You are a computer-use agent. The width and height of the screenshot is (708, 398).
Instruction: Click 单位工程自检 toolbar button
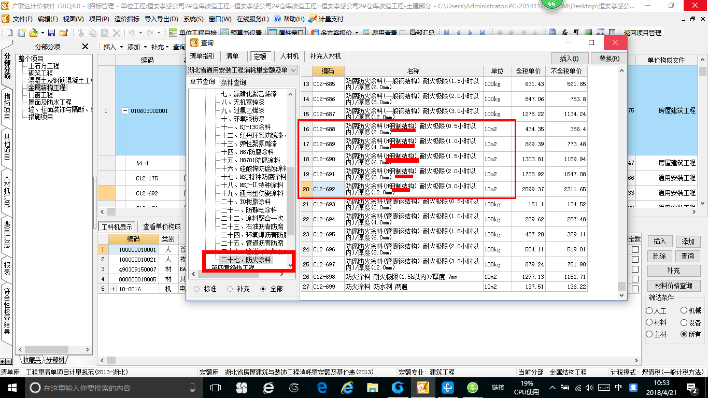[x=193, y=33]
